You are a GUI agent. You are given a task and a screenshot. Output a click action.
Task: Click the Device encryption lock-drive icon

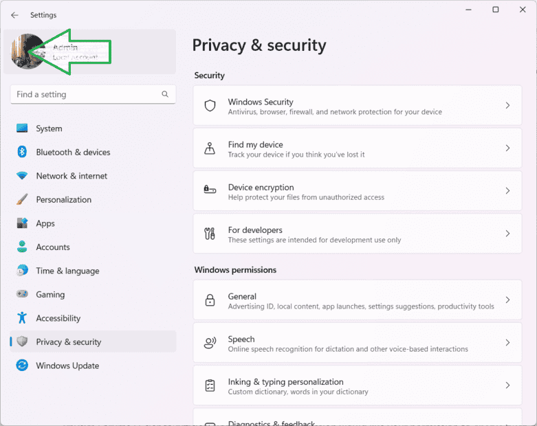pos(210,189)
